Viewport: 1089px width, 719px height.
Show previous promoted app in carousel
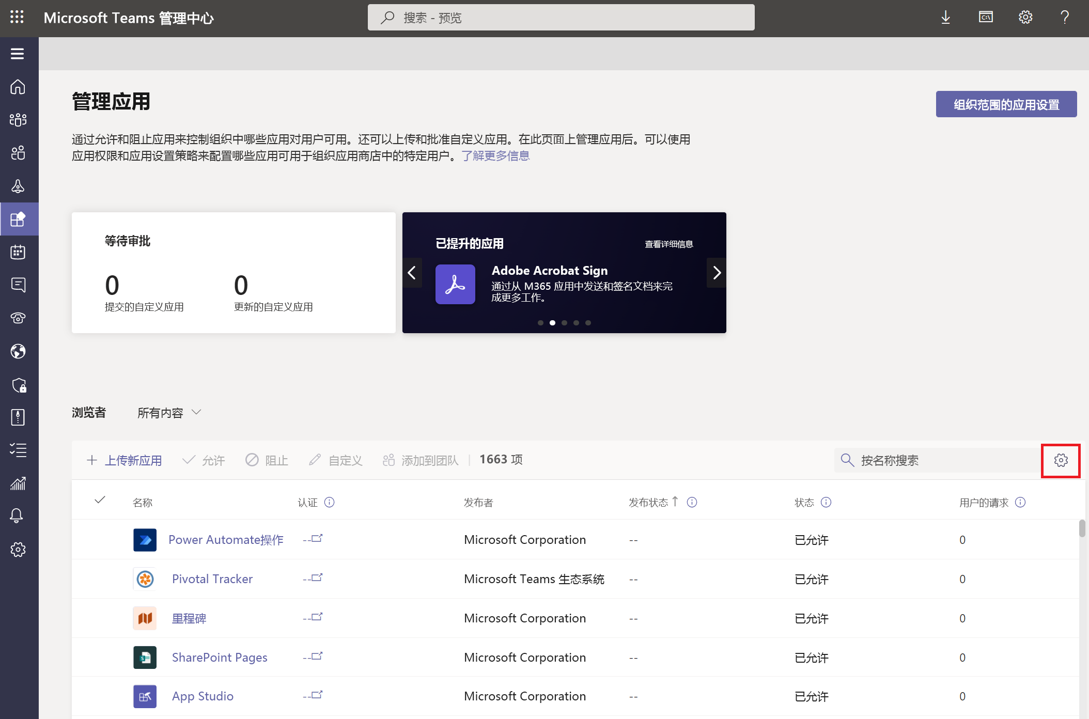click(x=412, y=273)
